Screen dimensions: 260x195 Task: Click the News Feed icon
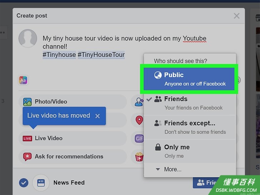point(41,183)
